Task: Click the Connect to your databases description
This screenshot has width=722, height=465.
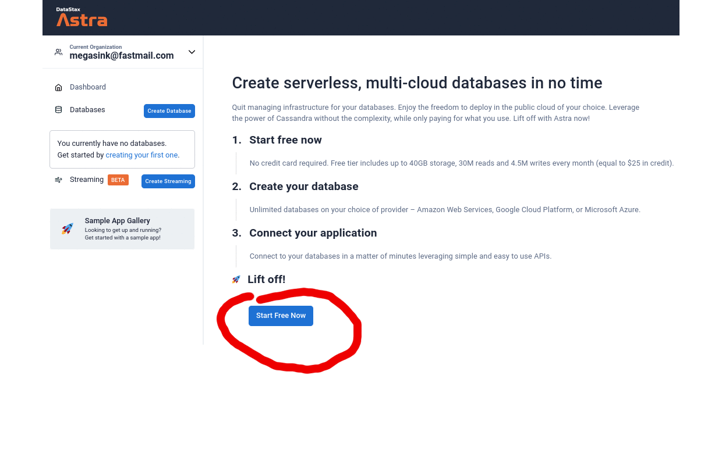Action: tap(401, 256)
